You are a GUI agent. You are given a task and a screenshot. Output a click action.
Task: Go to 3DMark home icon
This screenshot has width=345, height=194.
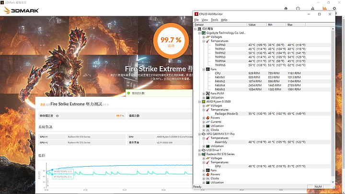point(286,9)
